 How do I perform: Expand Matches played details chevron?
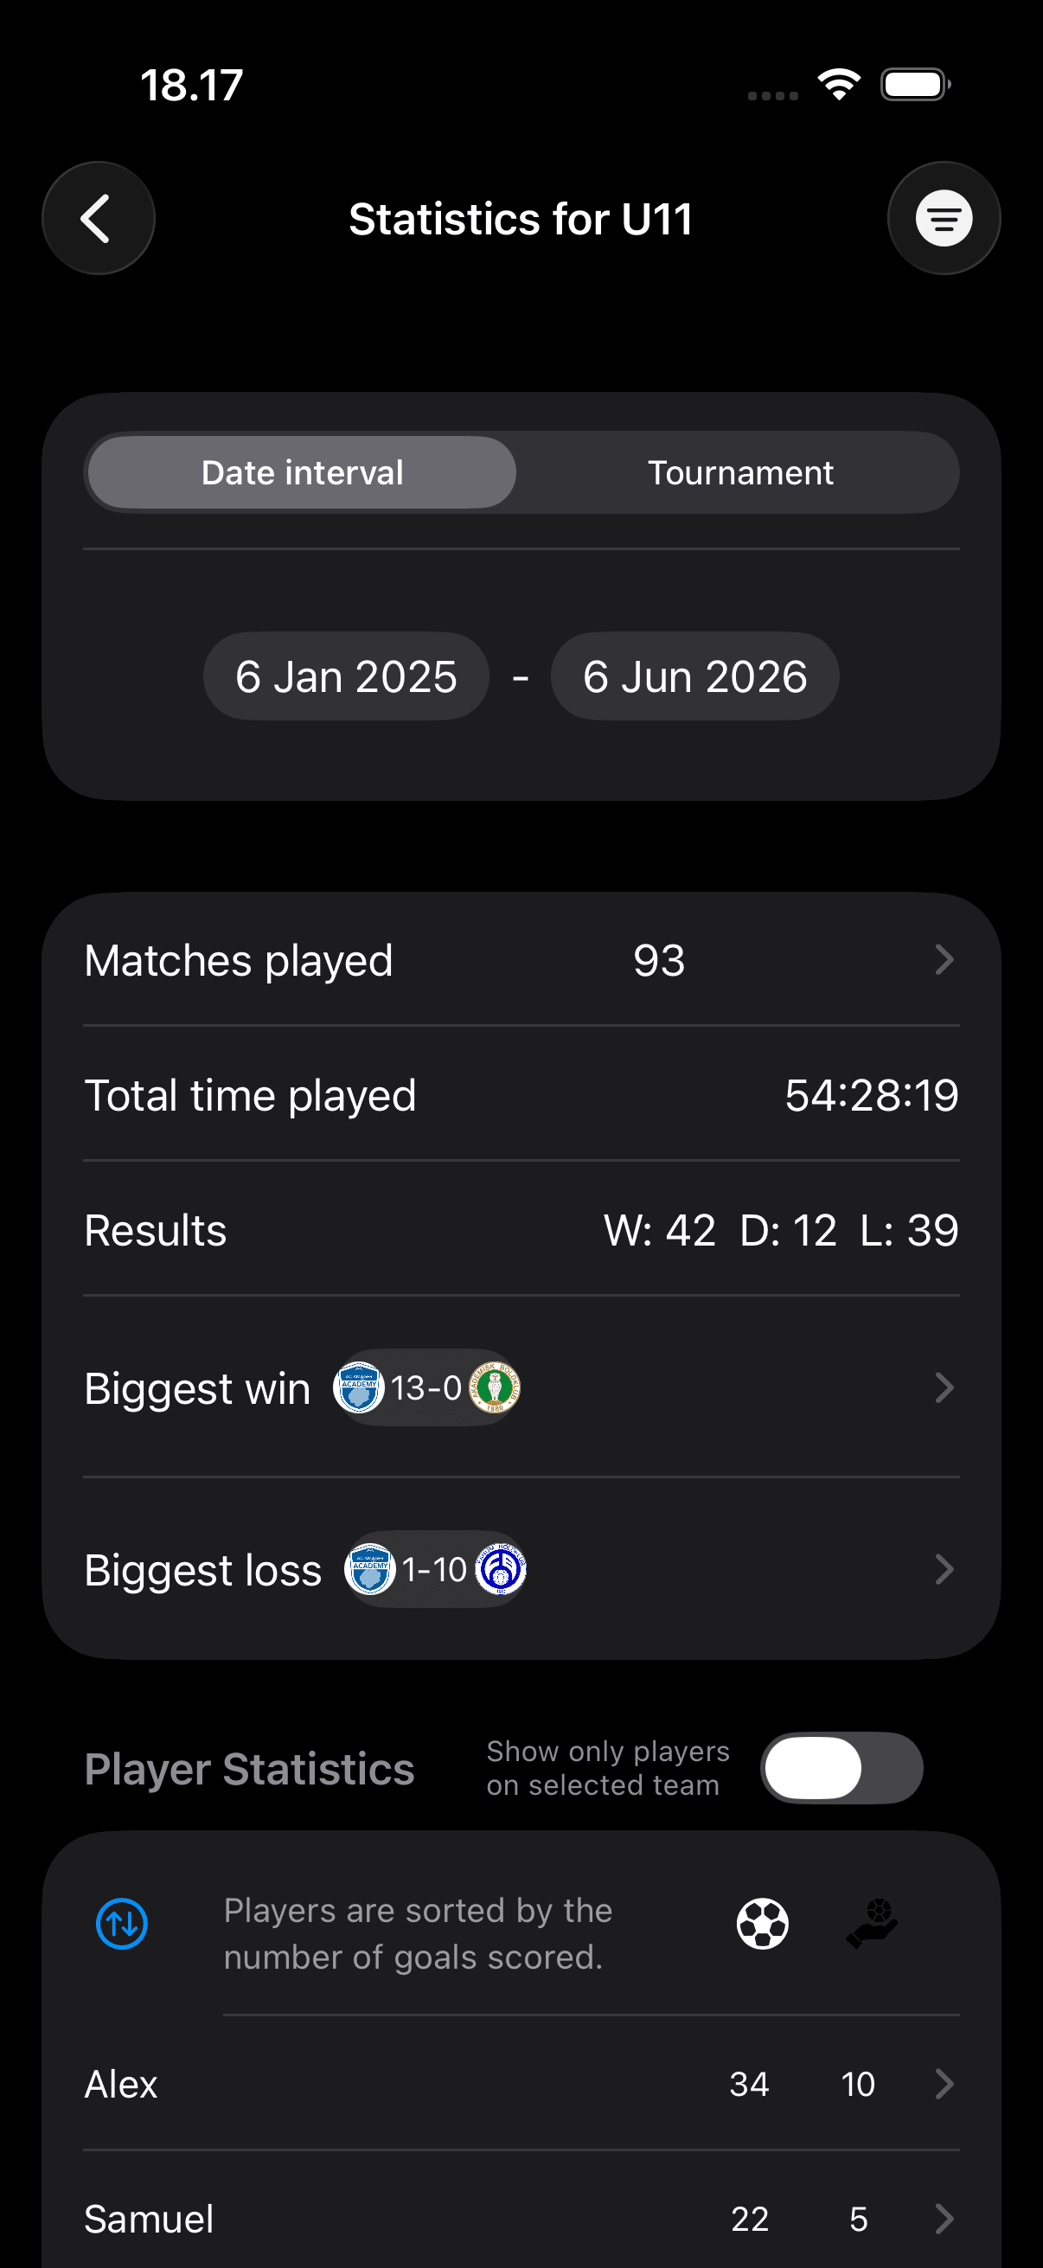[x=944, y=959]
